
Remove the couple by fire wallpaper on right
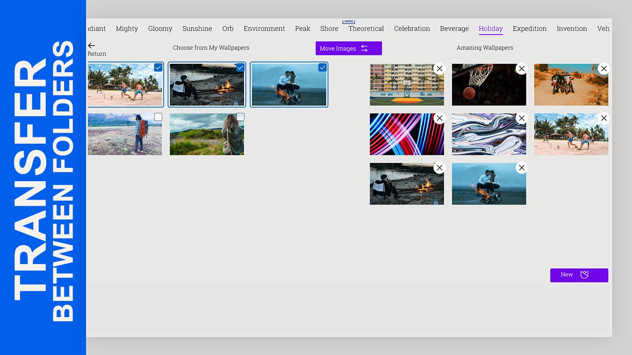pos(521,168)
